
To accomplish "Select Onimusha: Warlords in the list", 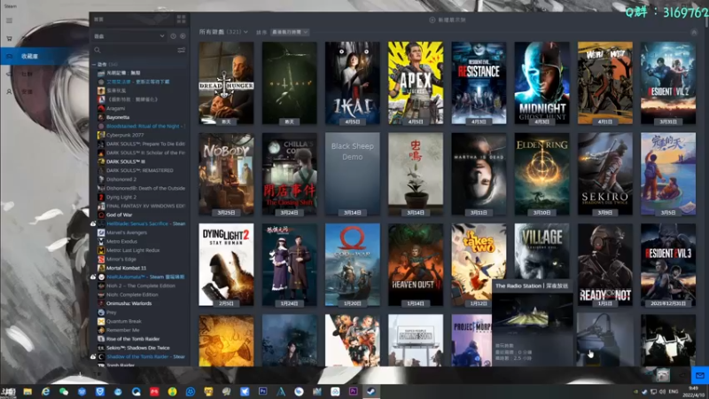I will point(129,303).
